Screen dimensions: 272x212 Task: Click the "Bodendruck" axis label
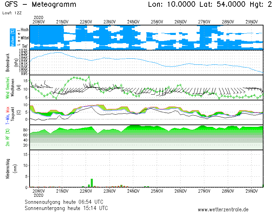coord(7,63)
